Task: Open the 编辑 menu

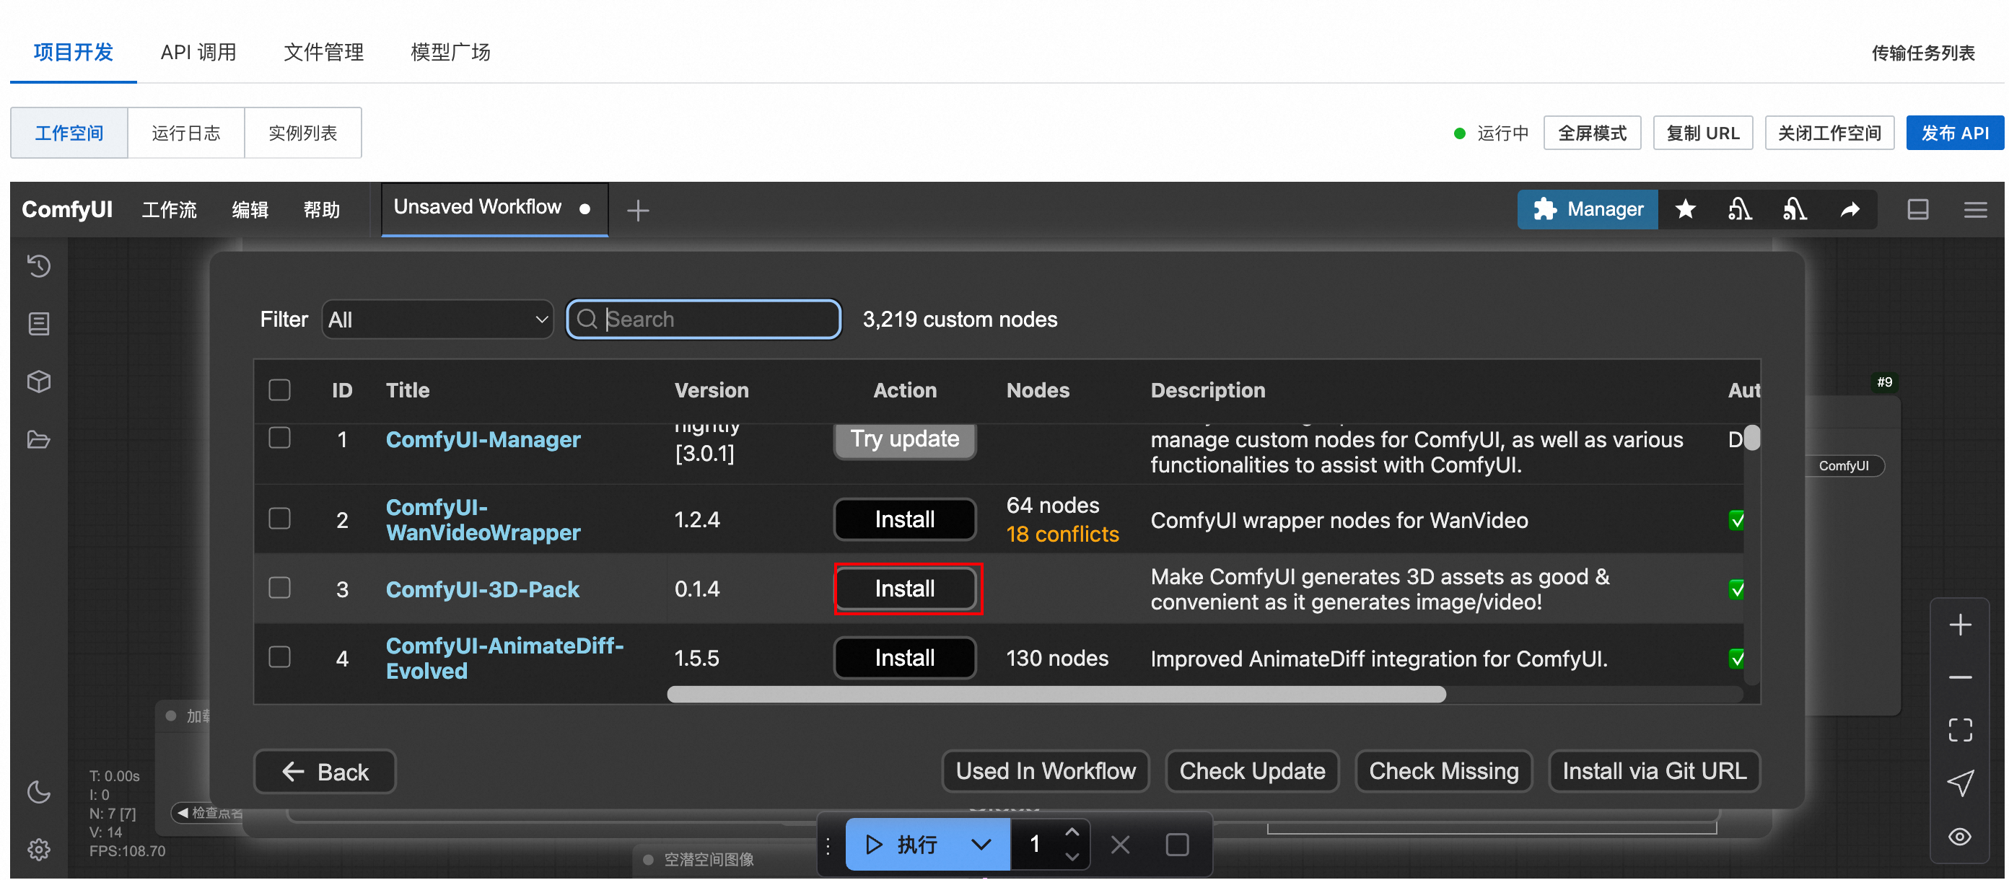Action: click(250, 210)
